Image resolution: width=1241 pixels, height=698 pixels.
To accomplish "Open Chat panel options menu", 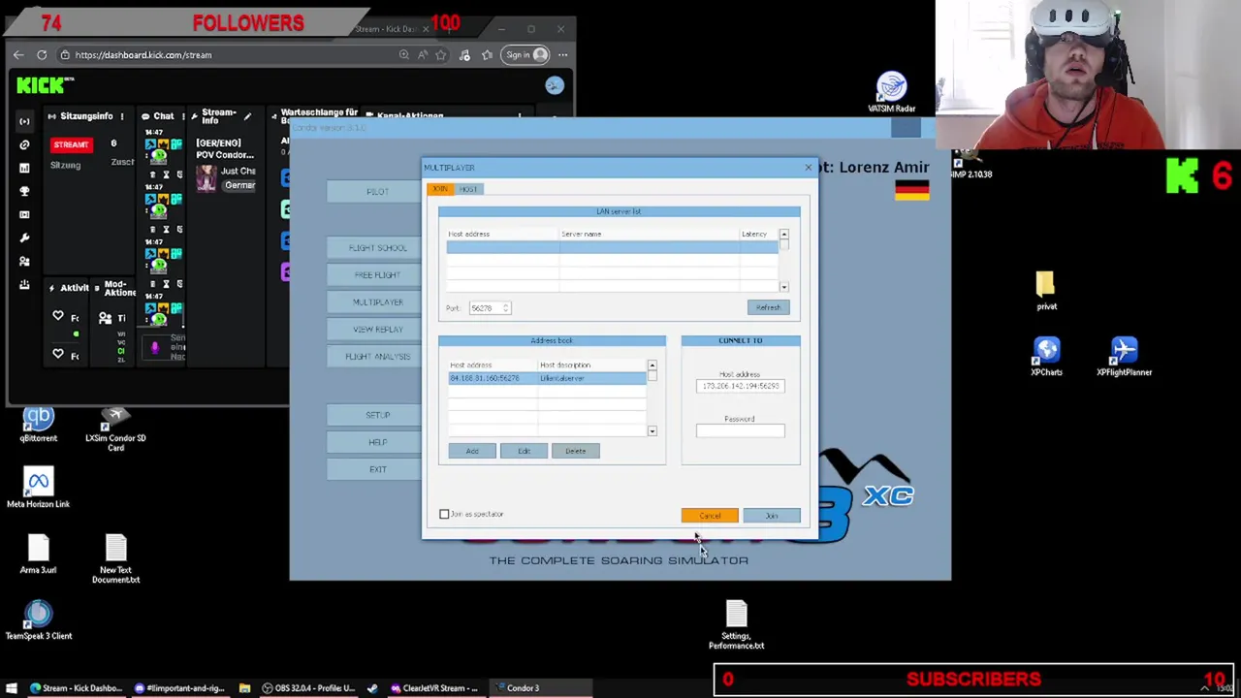I will pos(182,117).
